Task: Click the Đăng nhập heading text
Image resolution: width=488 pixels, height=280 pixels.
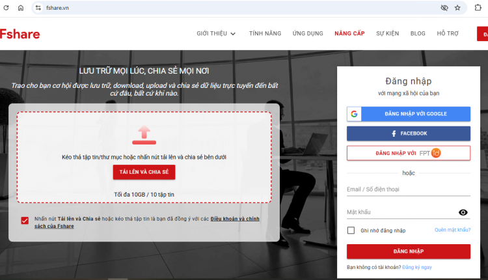Action: [409, 81]
